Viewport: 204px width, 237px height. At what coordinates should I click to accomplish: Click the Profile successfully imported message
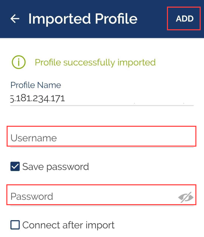point(95,62)
